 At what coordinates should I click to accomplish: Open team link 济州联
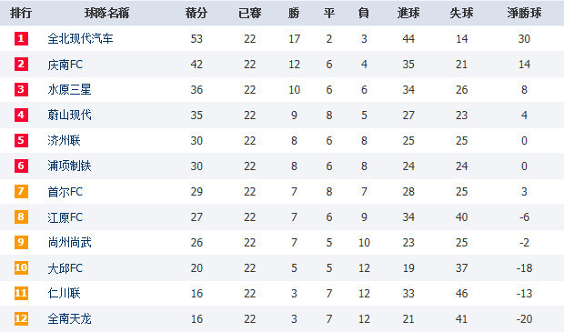pos(64,140)
